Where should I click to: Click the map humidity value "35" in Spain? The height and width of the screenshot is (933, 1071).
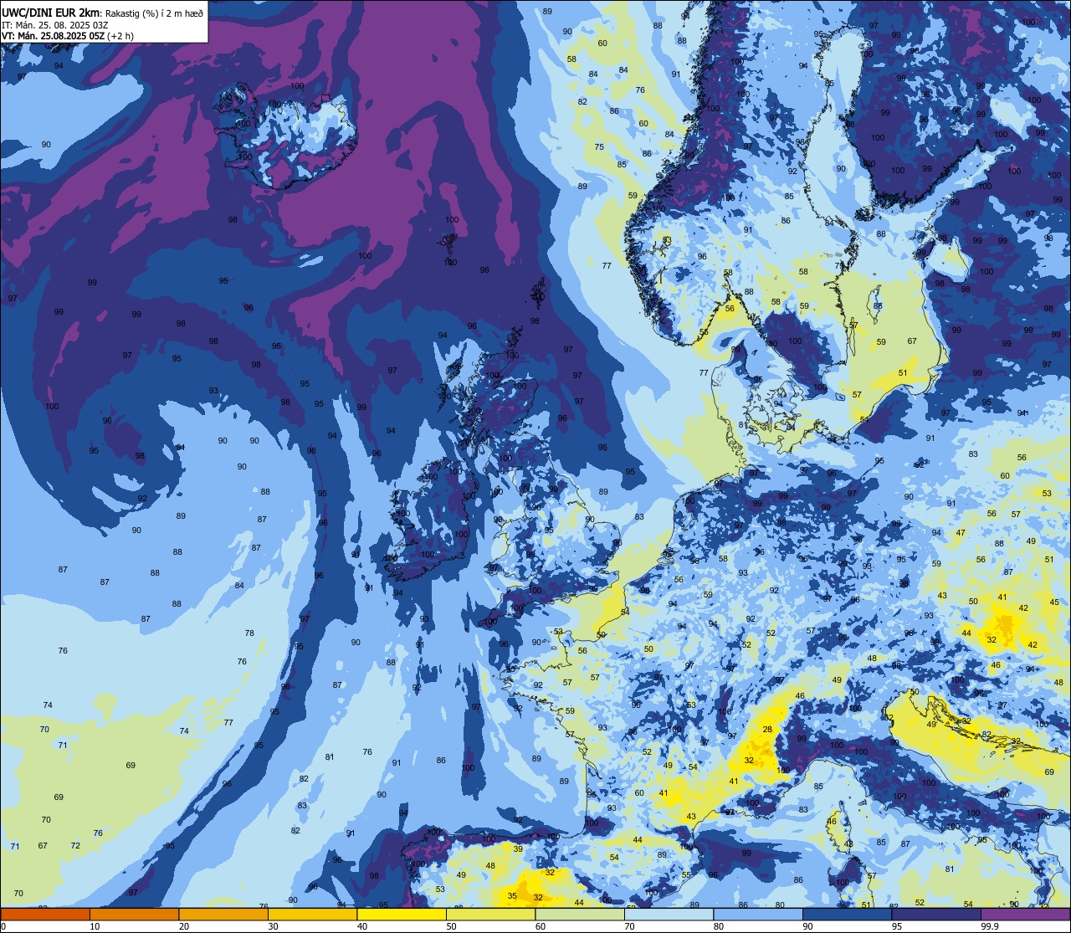tap(512, 896)
